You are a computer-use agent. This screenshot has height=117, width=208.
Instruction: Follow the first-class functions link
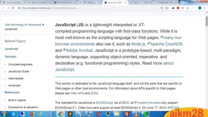click(x=140, y=31)
